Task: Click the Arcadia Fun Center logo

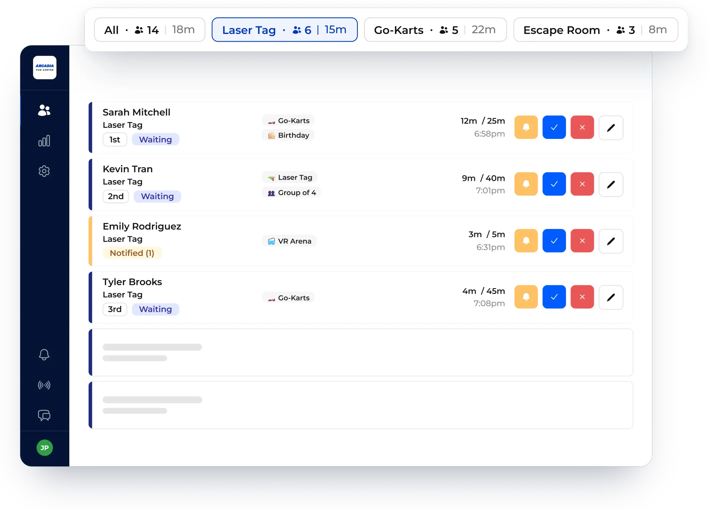Action: coord(45,68)
